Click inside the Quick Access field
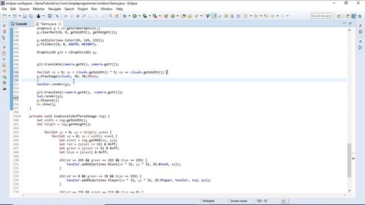Screen dimensions: 365x205 click(x=321, y=16)
